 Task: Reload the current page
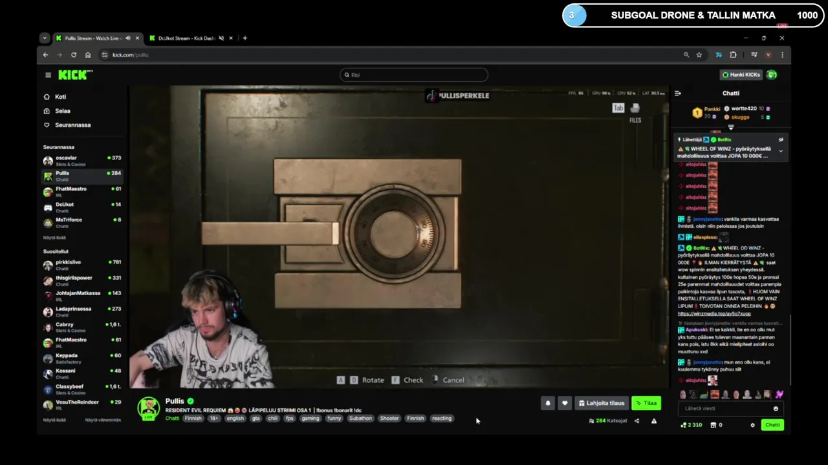74,55
